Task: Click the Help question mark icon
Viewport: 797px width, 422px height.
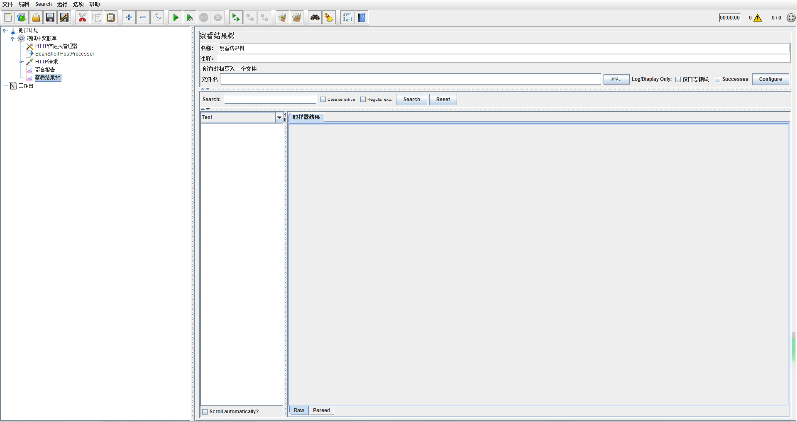Action: coord(362,17)
